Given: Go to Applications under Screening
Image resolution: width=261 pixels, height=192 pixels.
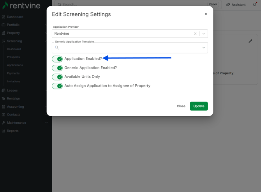Looking at the screenshot, I should coord(15,65).
